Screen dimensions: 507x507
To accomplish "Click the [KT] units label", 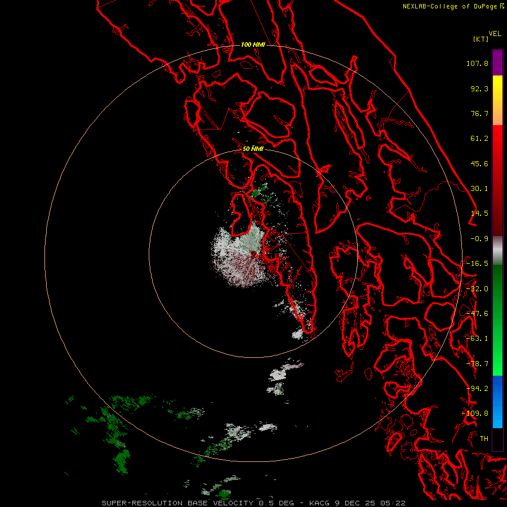I will tap(481, 39).
